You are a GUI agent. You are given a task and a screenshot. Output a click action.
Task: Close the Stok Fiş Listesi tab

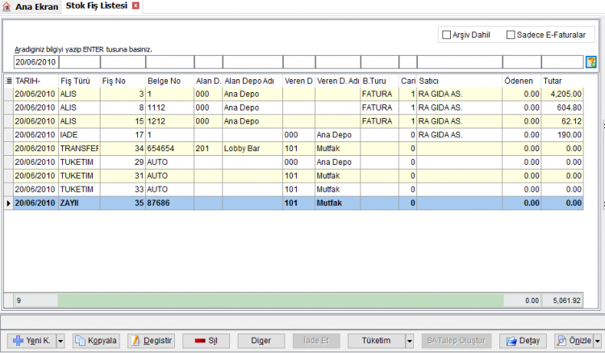[136, 6]
